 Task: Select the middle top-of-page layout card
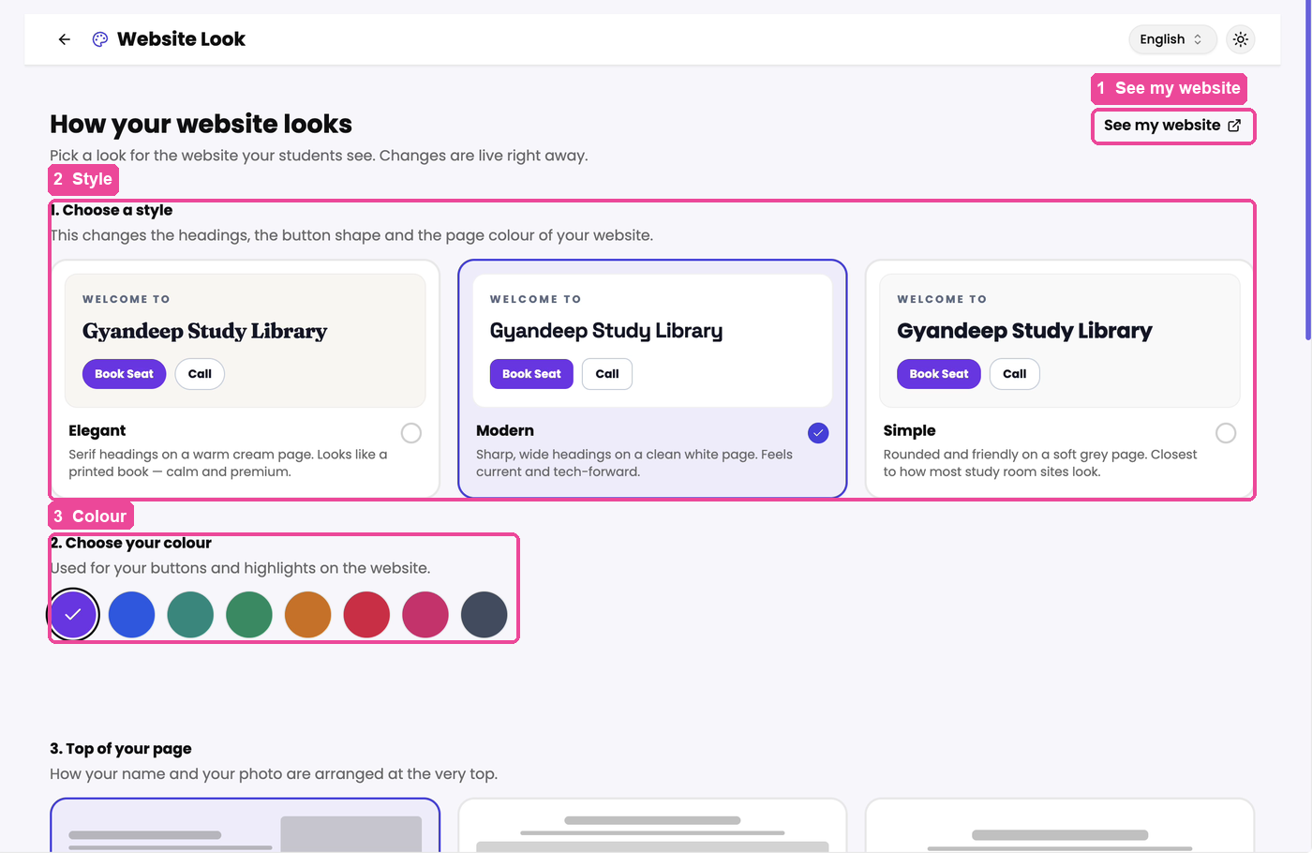tap(652, 826)
